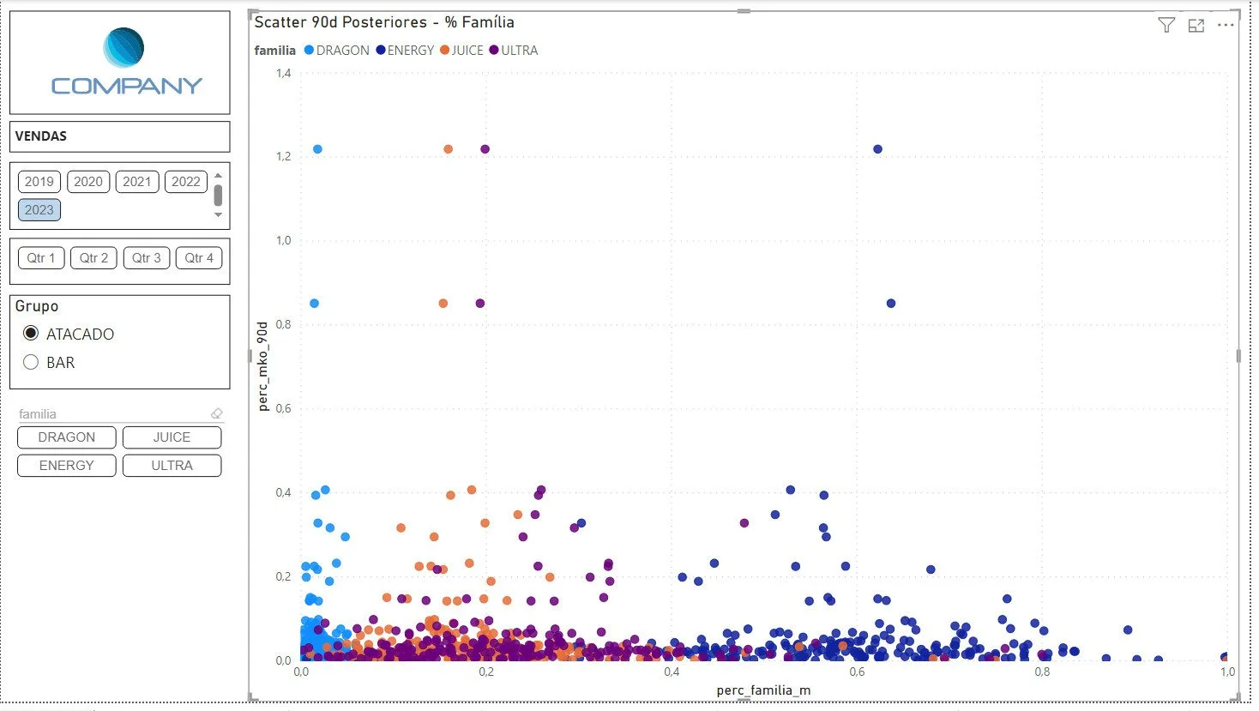This screenshot has width=1259, height=711.
Task: Click the DRAGON legend color dot
Action: 309,51
